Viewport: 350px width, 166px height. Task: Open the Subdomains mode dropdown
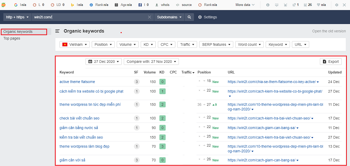tap(169, 17)
